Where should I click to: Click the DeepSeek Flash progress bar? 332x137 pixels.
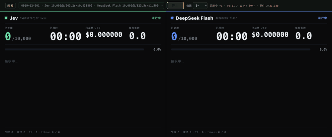point(240,49)
